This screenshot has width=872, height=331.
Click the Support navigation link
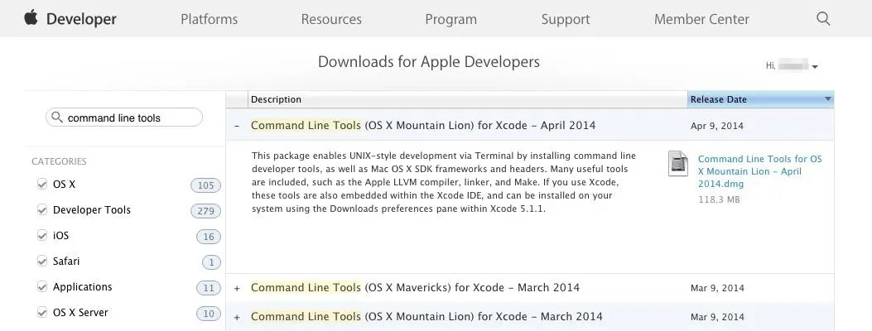tap(565, 19)
